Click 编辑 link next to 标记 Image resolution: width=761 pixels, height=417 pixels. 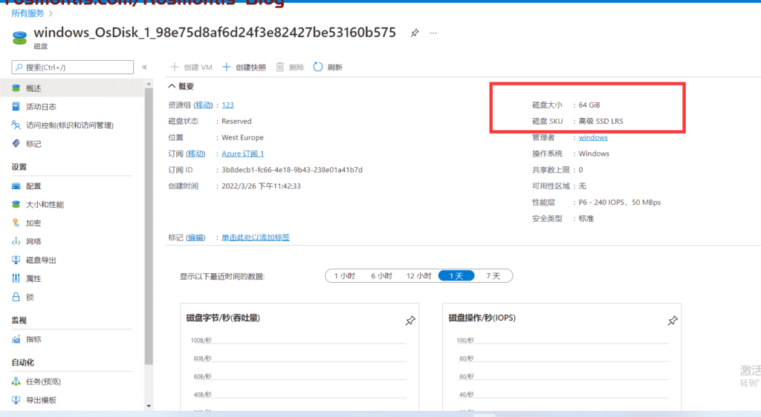pyautogui.click(x=195, y=237)
